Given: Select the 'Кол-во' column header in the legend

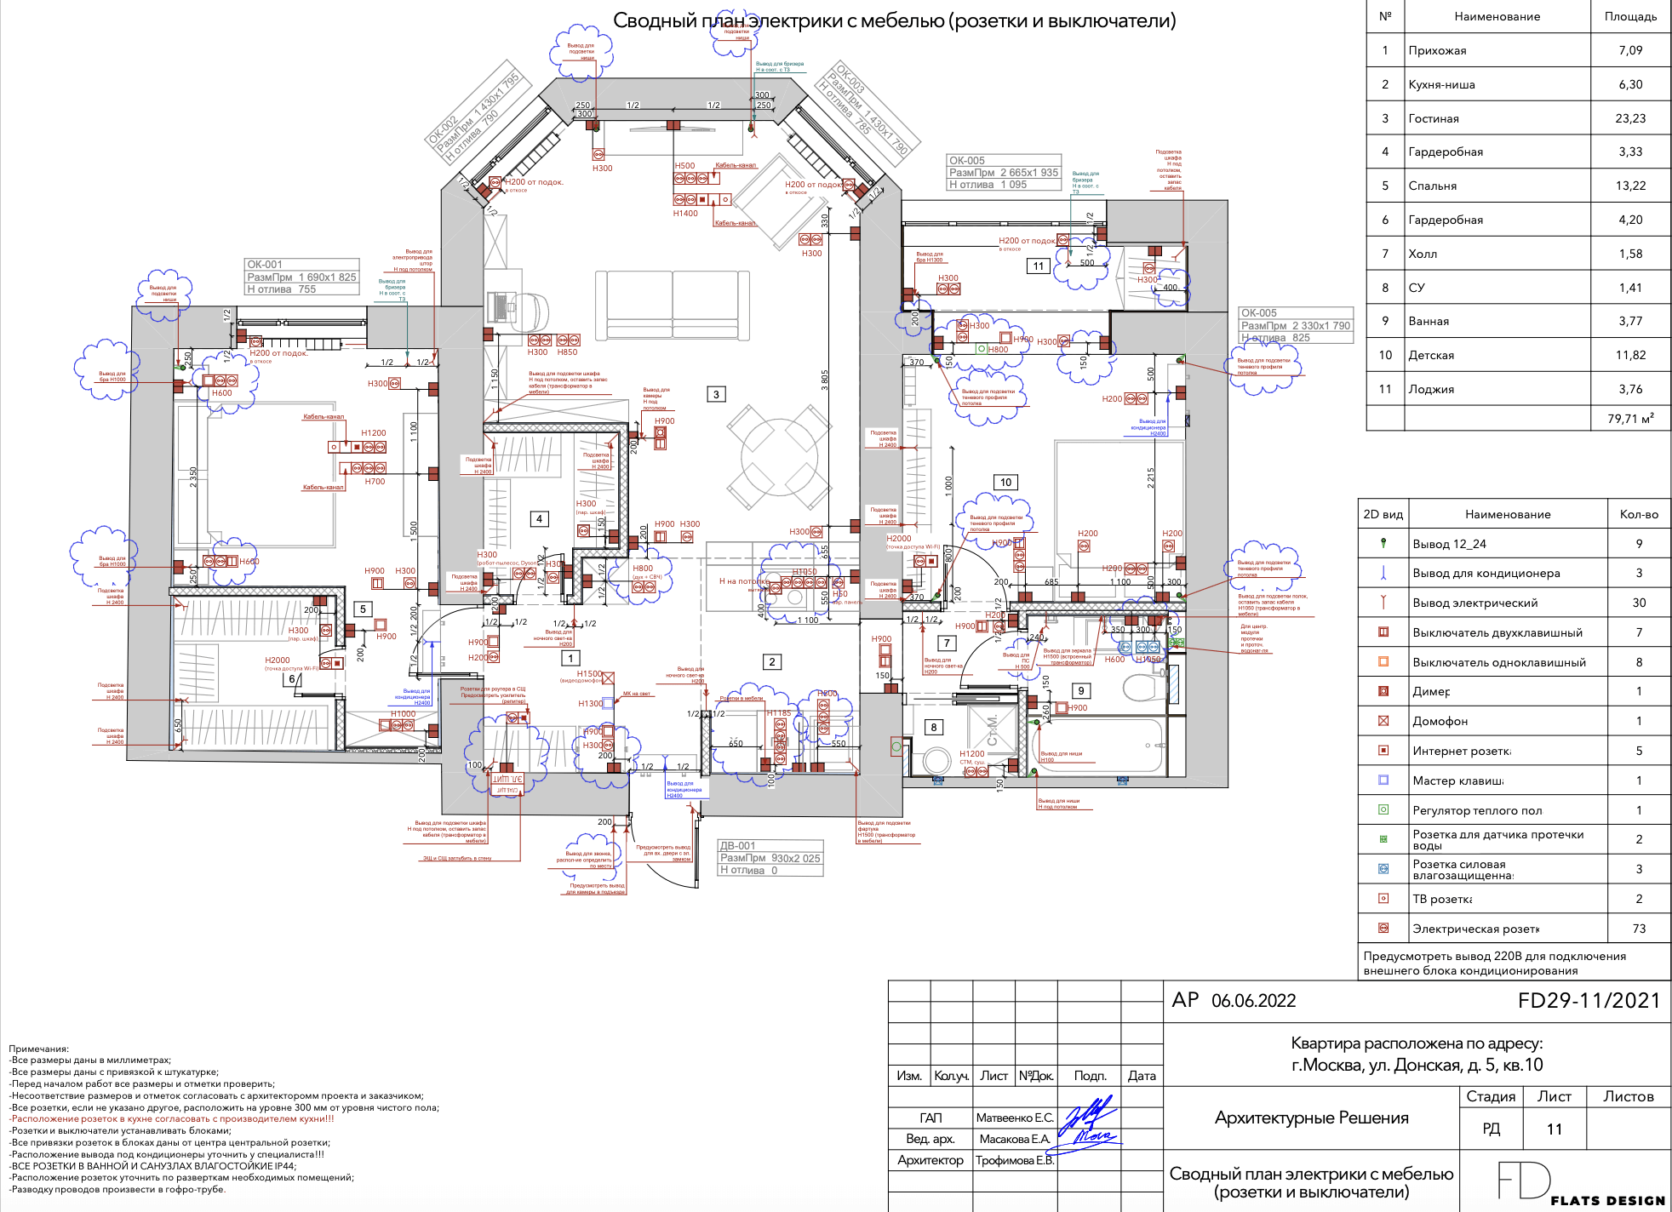Looking at the screenshot, I should (x=1639, y=514).
